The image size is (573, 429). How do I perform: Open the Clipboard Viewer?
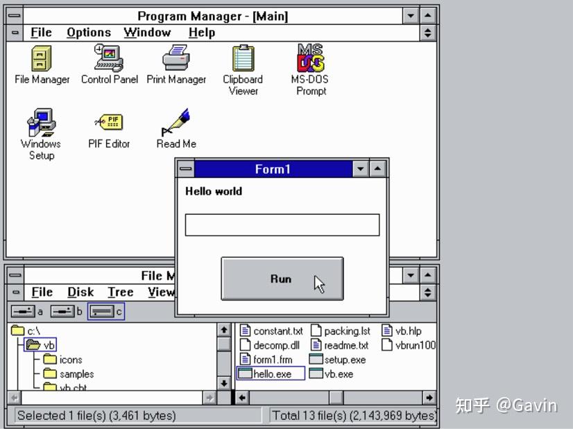242,59
